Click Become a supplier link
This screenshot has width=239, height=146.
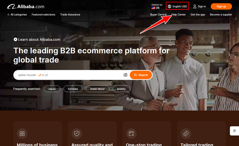pyautogui.click(x=221, y=15)
